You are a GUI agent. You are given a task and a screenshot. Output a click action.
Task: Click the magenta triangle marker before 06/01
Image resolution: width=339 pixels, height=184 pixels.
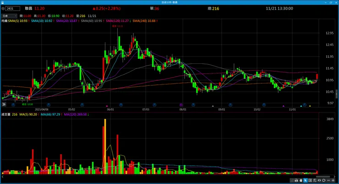pyautogui.click(x=107, y=106)
